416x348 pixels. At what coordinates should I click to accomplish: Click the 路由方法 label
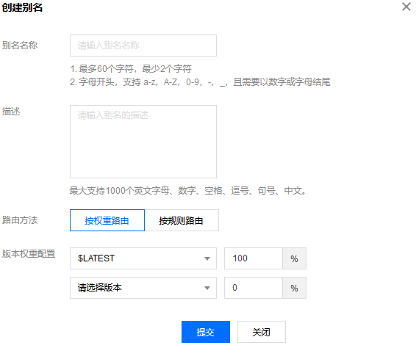coord(20,220)
